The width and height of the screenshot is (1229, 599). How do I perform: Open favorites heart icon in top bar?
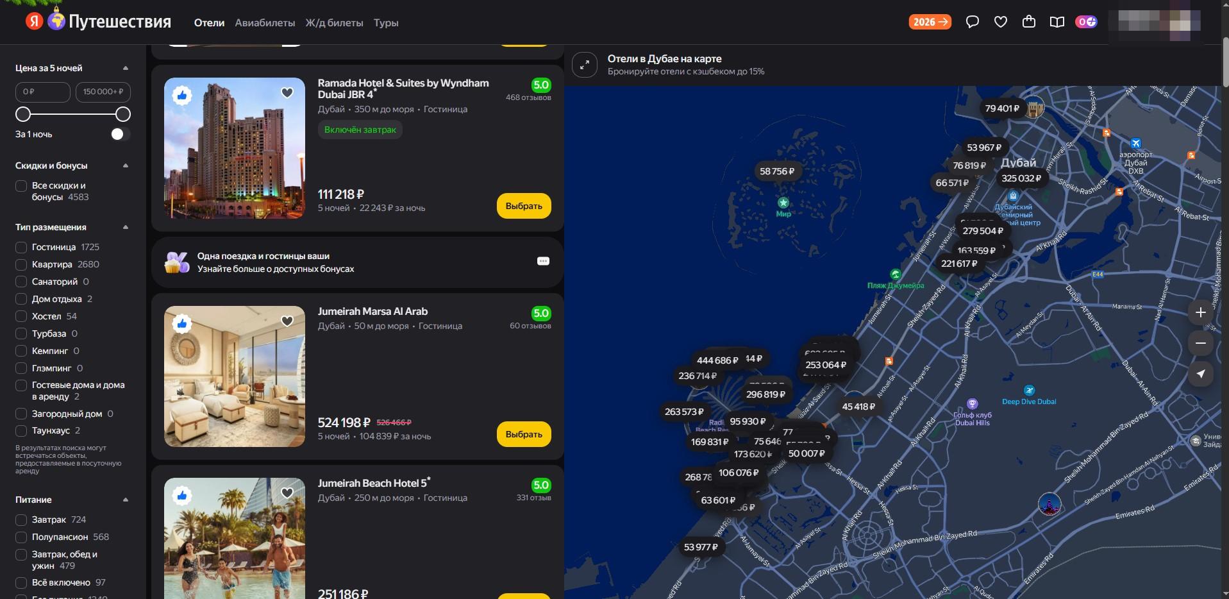1000,22
